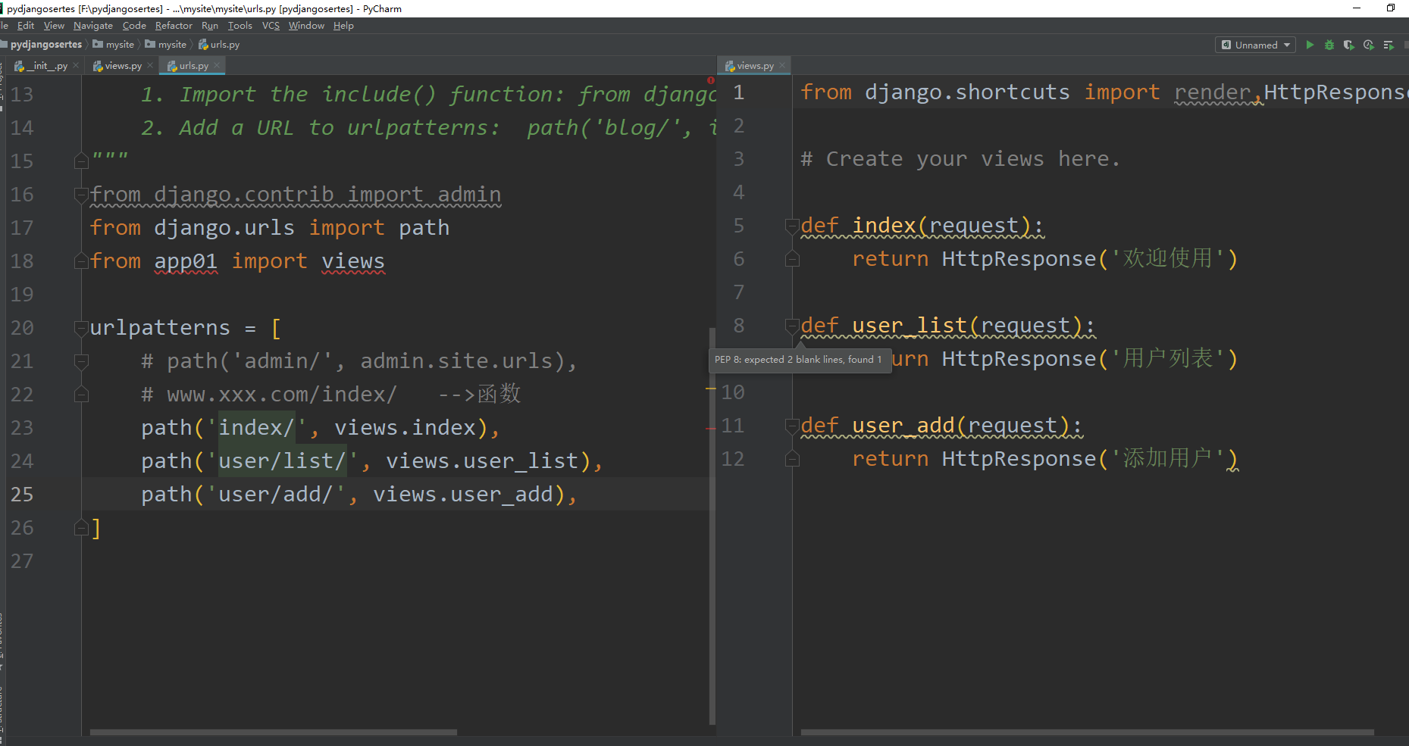The height and width of the screenshot is (746, 1409).
Task: Place cursor on line 25 'user/add/' path
Action: (x=276, y=495)
